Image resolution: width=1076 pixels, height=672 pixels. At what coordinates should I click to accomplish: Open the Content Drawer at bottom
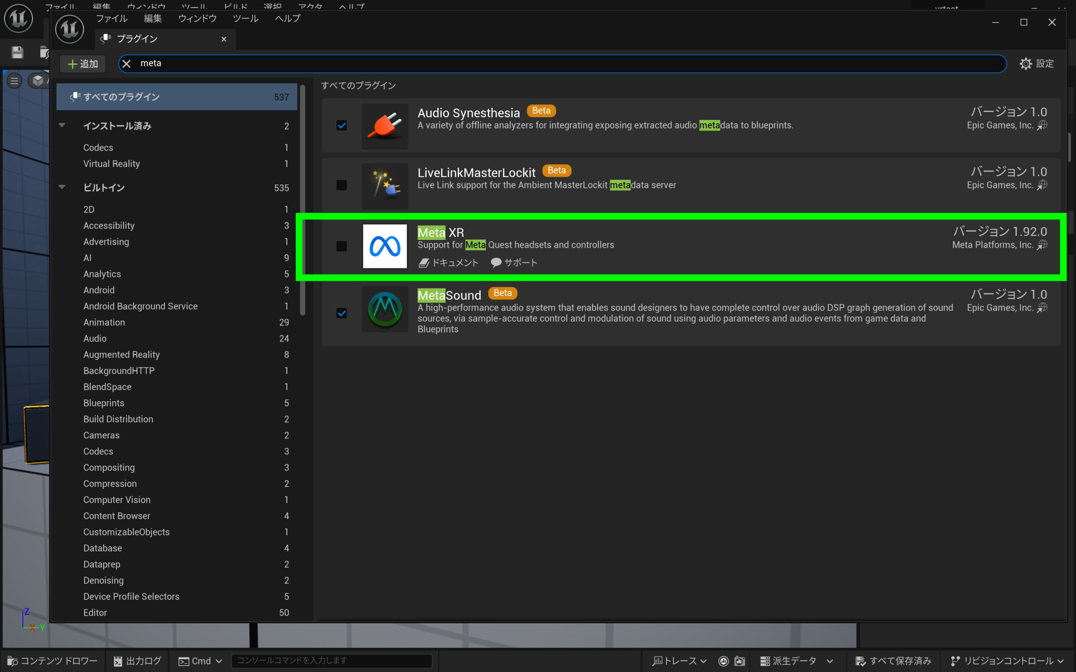pos(53,661)
